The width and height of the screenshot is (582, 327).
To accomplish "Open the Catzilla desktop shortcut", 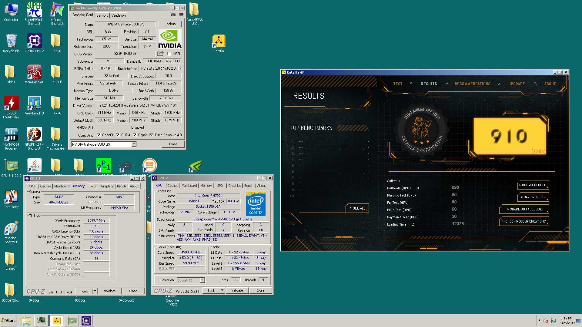I will (x=219, y=44).
